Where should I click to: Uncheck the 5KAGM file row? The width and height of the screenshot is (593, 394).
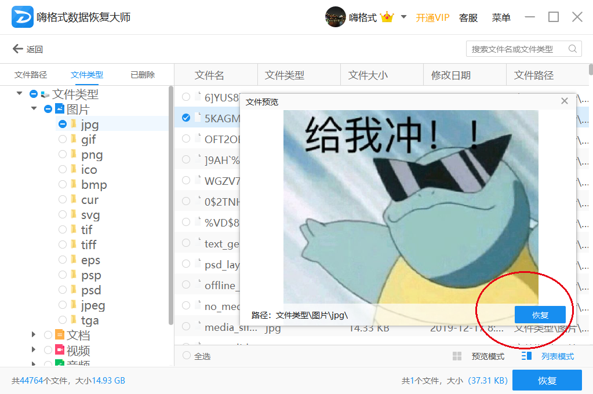click(186, 118)
